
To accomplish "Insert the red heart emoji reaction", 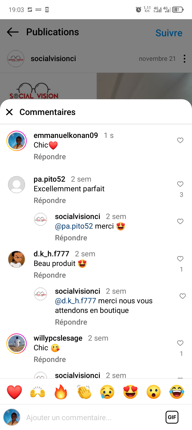I will (14, 392).
